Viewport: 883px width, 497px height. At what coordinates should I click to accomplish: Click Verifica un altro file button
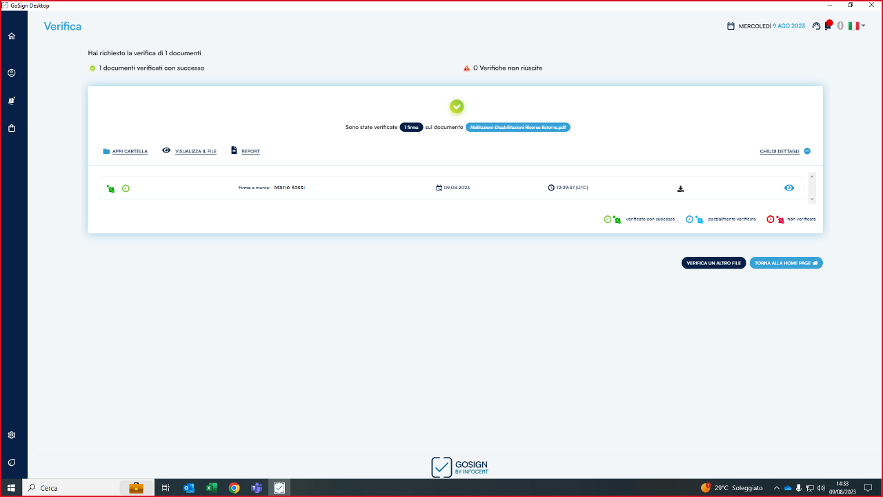(x=713, y=263)
